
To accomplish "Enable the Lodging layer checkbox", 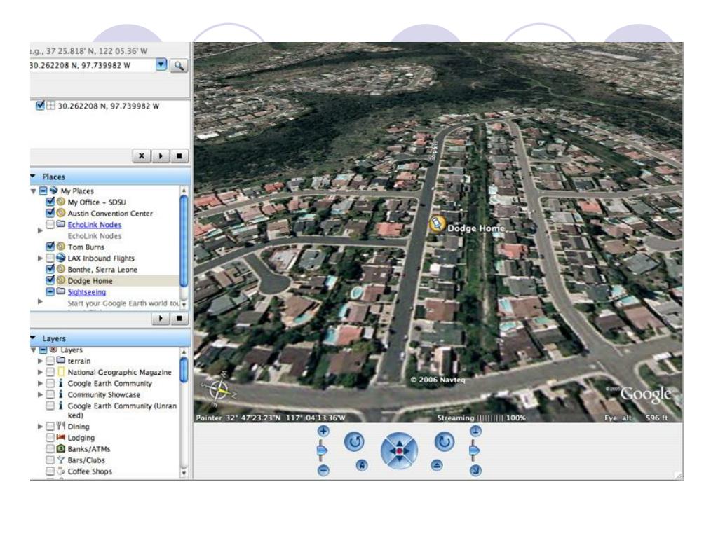I will coord(50,437).
